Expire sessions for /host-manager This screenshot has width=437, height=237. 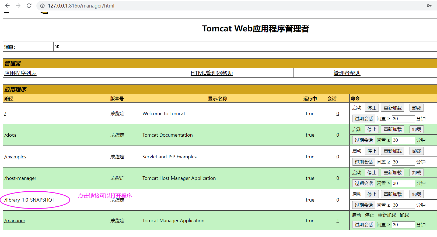[364, 183]
